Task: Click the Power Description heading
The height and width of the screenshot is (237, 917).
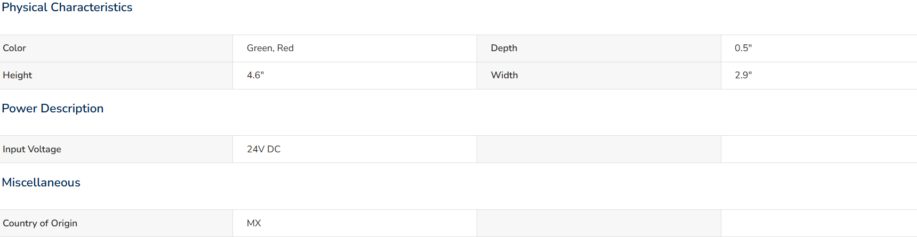Action: coord(53,108)
